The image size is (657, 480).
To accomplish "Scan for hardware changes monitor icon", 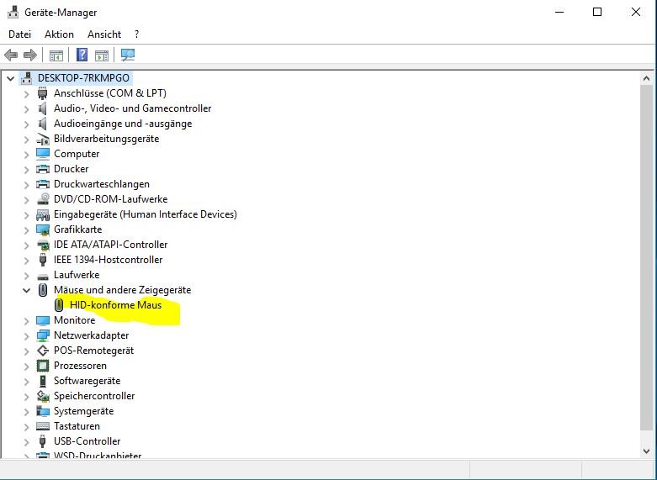I will [128, 55].
